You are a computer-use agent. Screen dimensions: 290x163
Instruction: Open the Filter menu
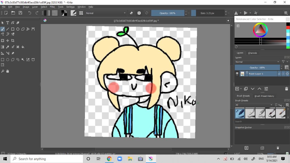coord(52,7)
